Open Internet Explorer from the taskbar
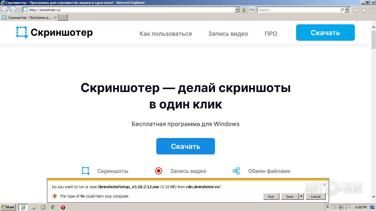 [x=23, y=207]
